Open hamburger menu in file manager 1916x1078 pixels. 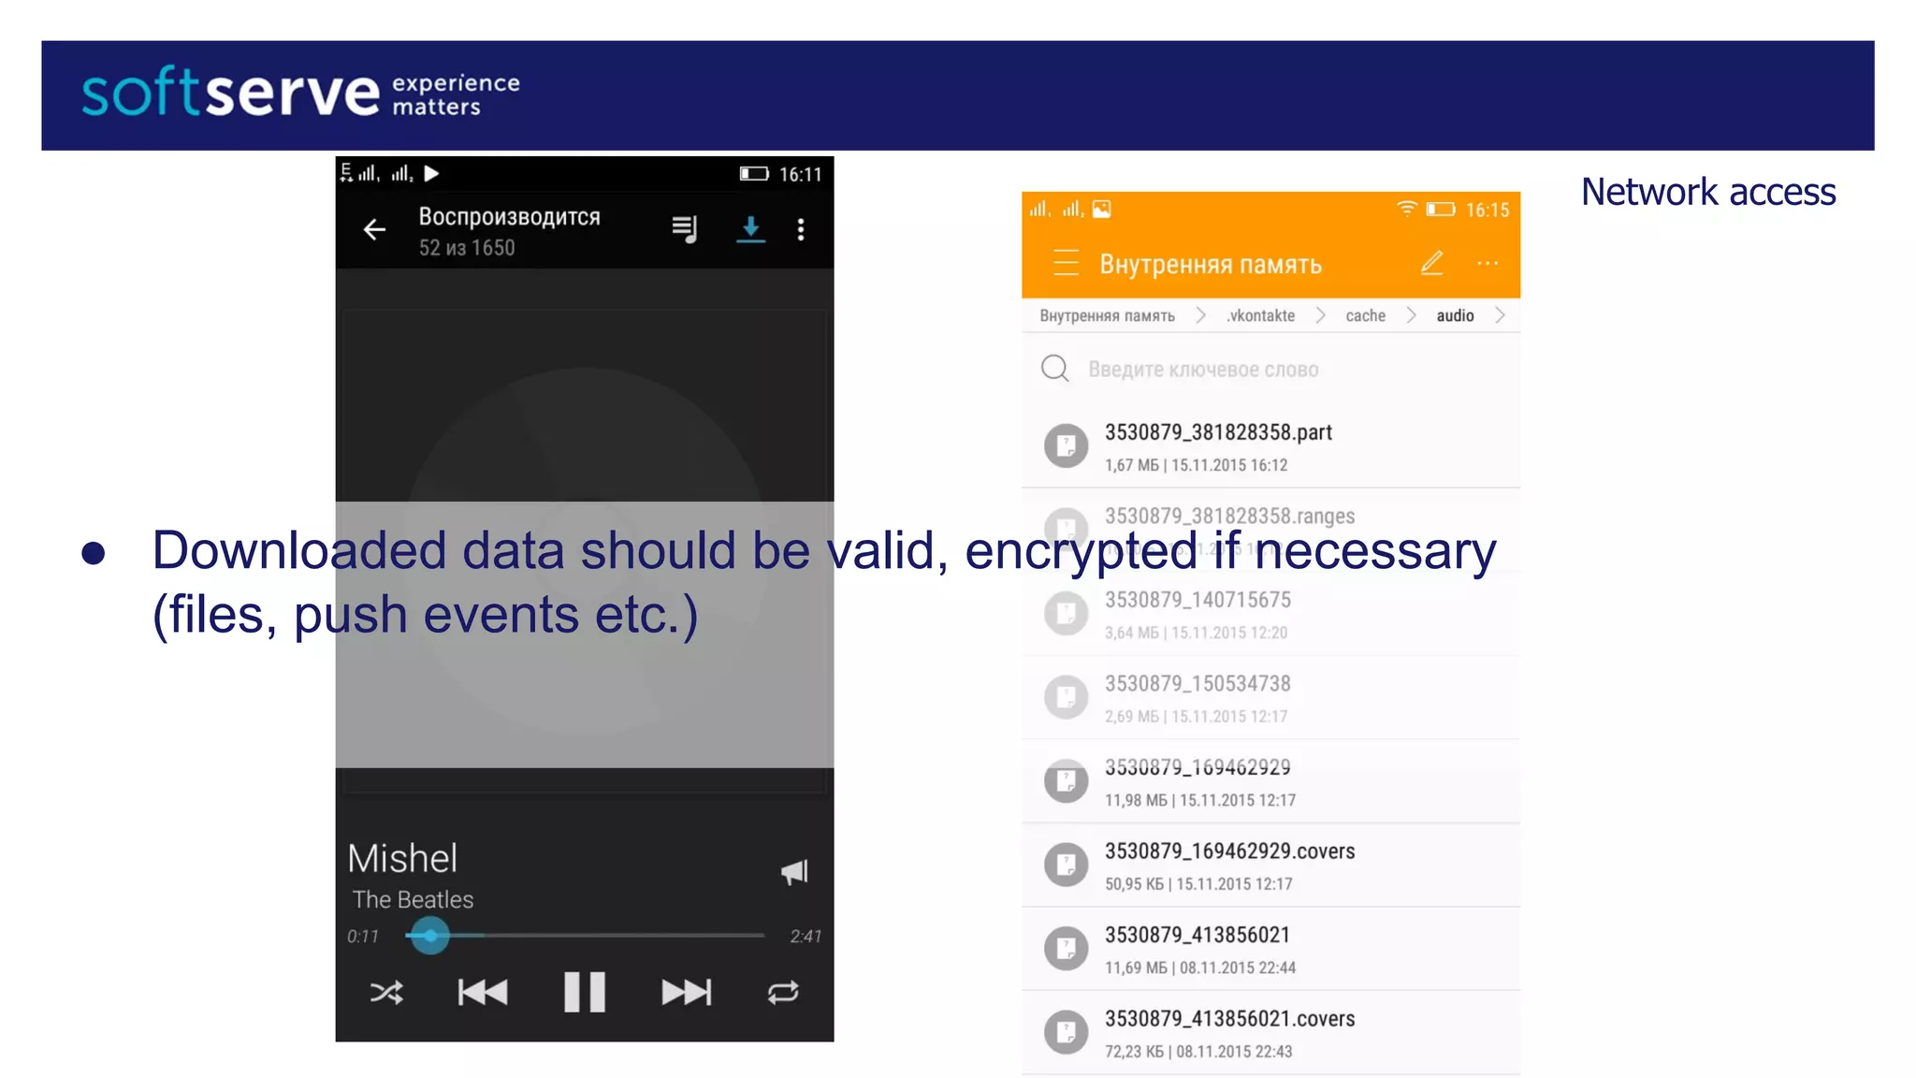click(1066, 263)
